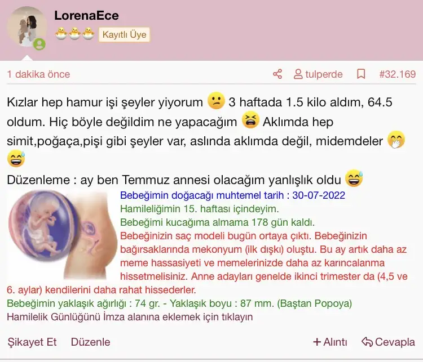Screen dimensions: 423x362
Task: Click the 1 dakika önce timestamp
Action: tap(38, 74)
